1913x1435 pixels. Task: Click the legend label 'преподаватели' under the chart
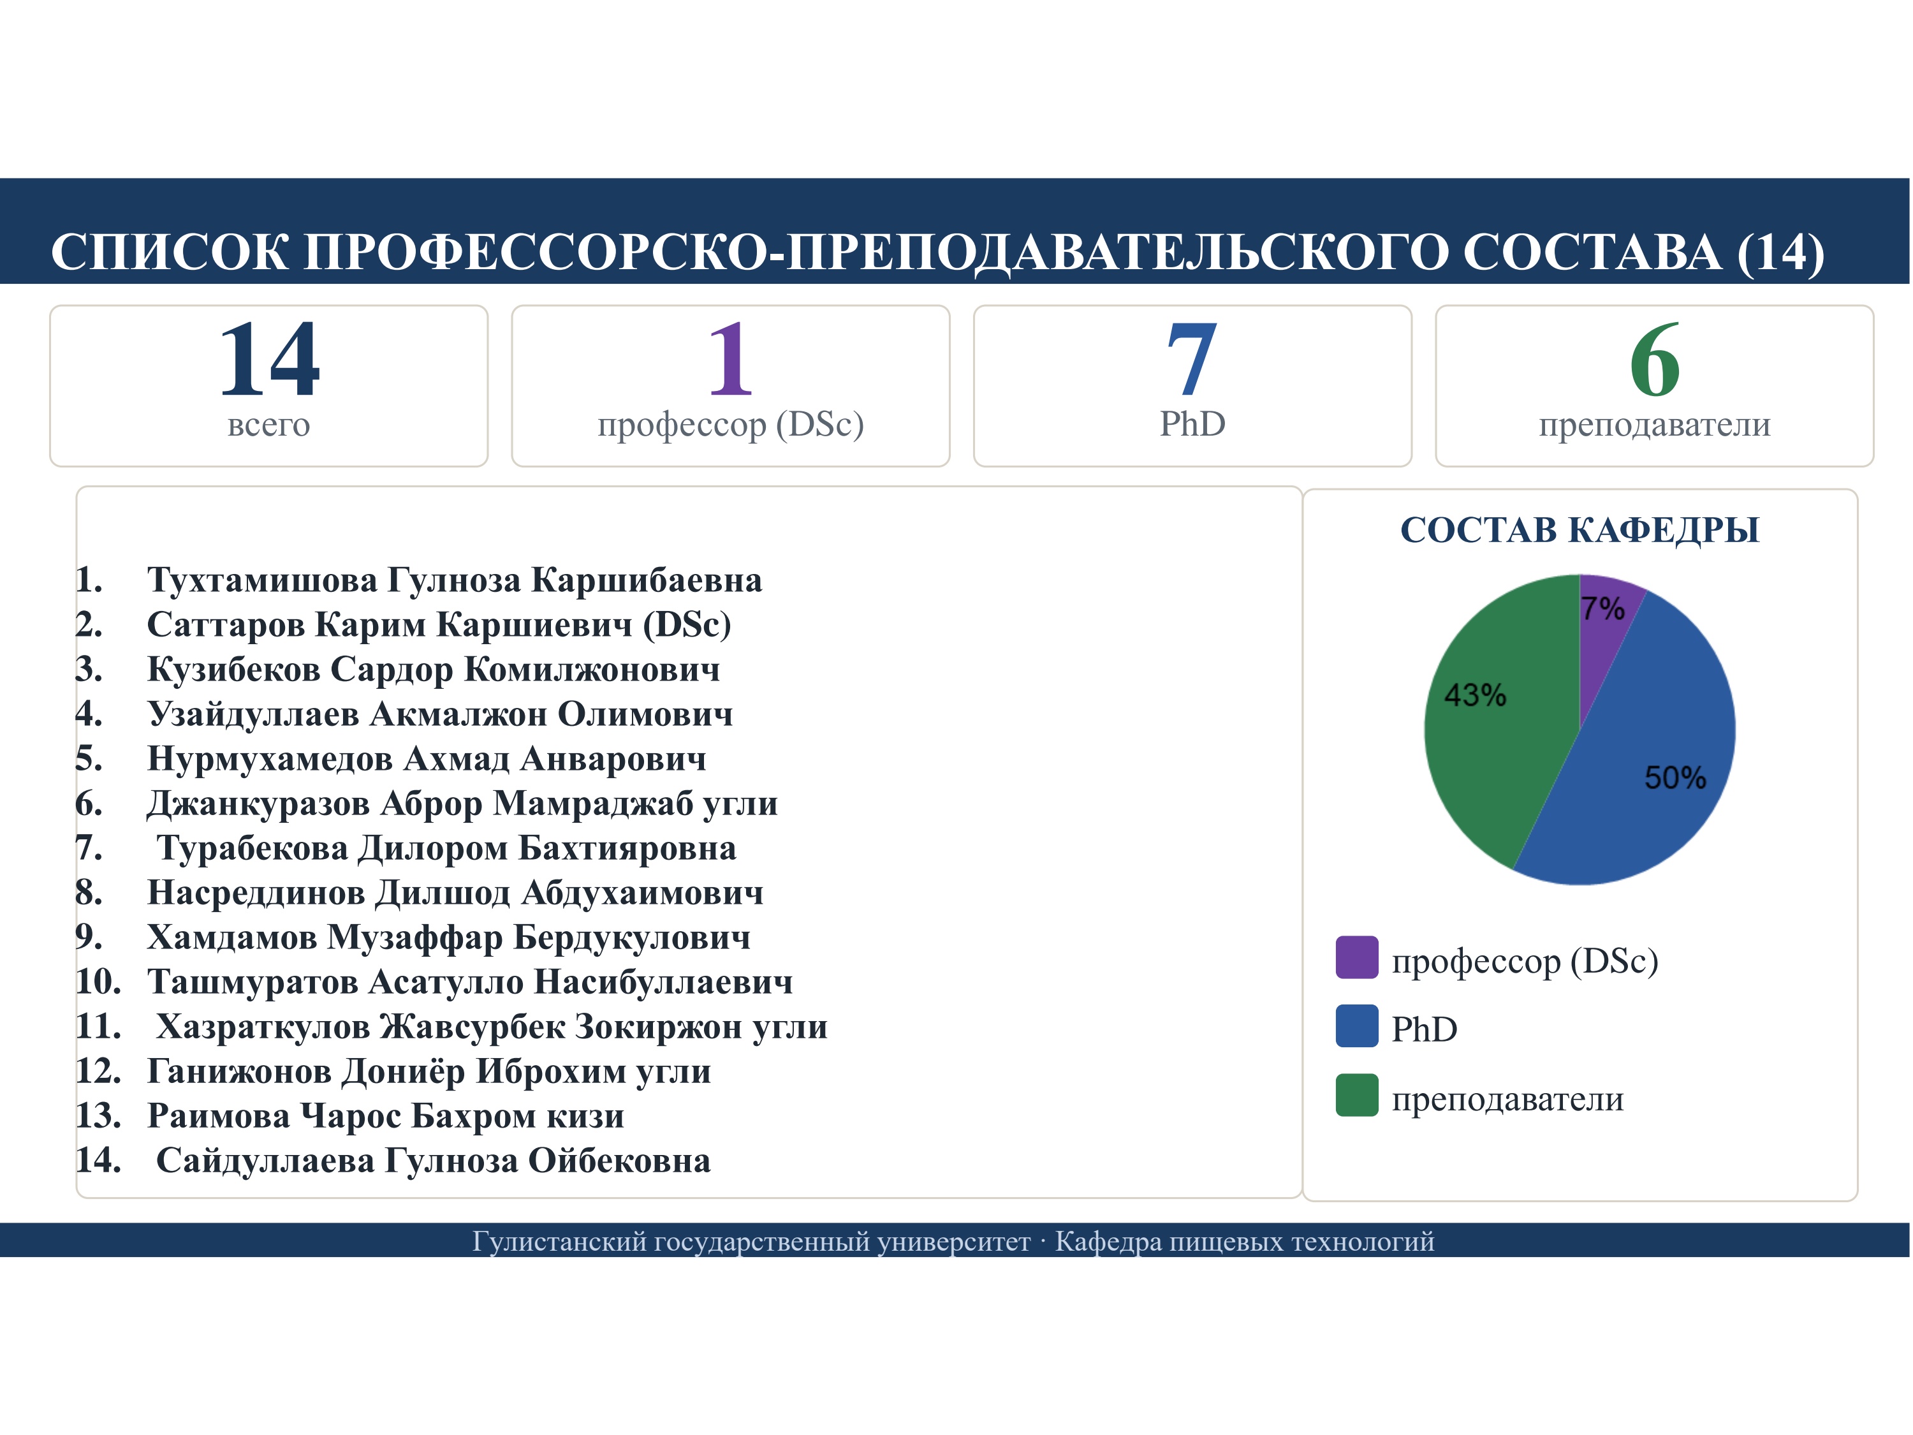pyautogui.click(x=1507, y=1100)
